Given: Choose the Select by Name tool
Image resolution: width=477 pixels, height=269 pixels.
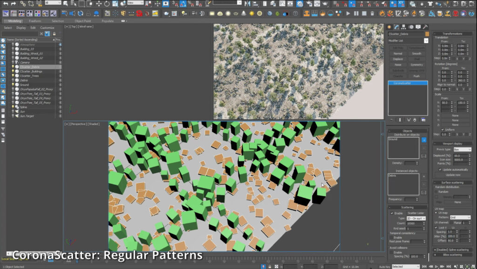Looking at the screenshot, I should pyautogui.click(x=74, y=4).
